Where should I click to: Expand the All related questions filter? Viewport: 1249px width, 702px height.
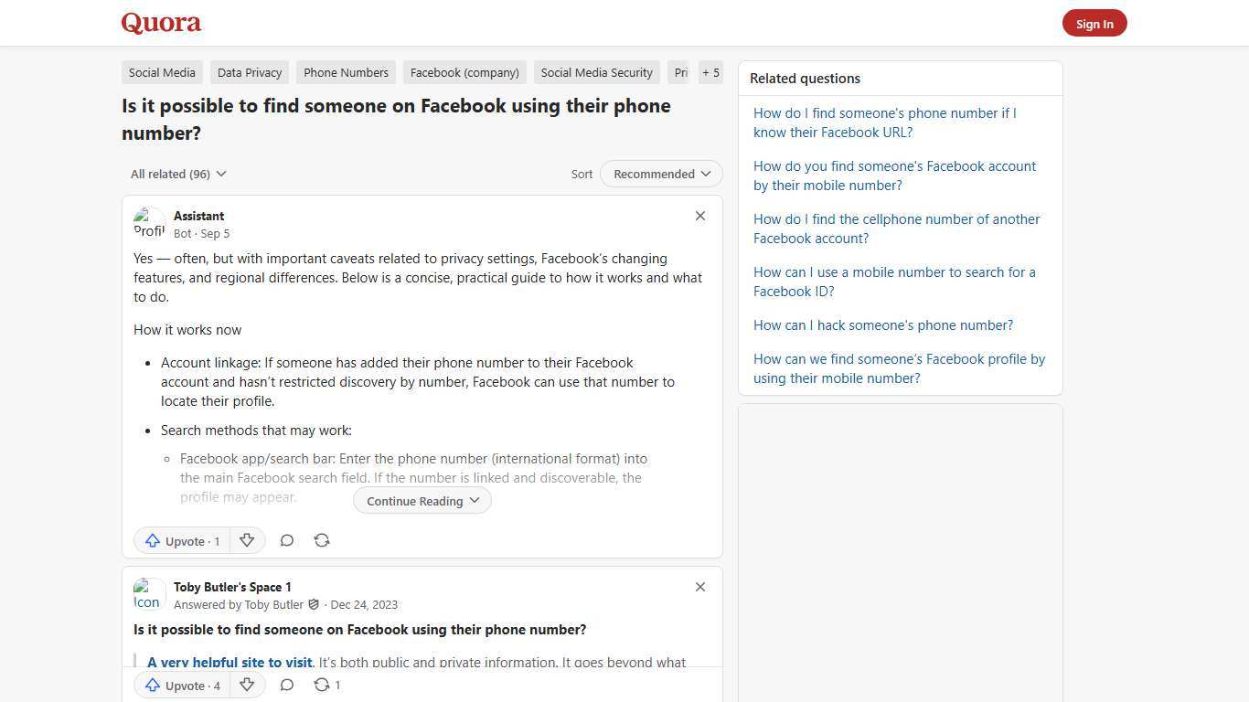pos(178,174)
